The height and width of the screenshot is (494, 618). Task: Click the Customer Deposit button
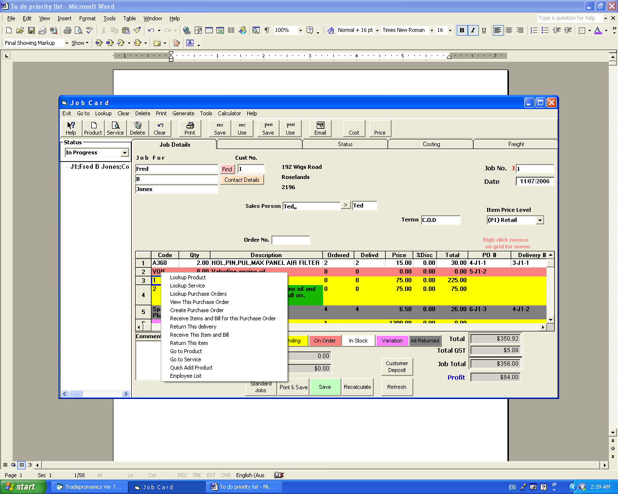point(397,366)
